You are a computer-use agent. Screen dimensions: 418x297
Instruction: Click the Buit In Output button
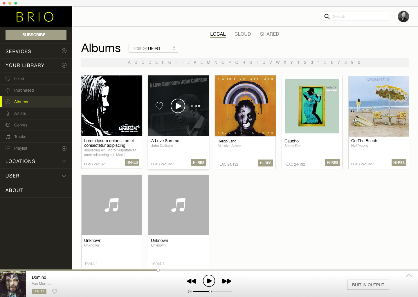pyautogui.click(x=368, y=285)
